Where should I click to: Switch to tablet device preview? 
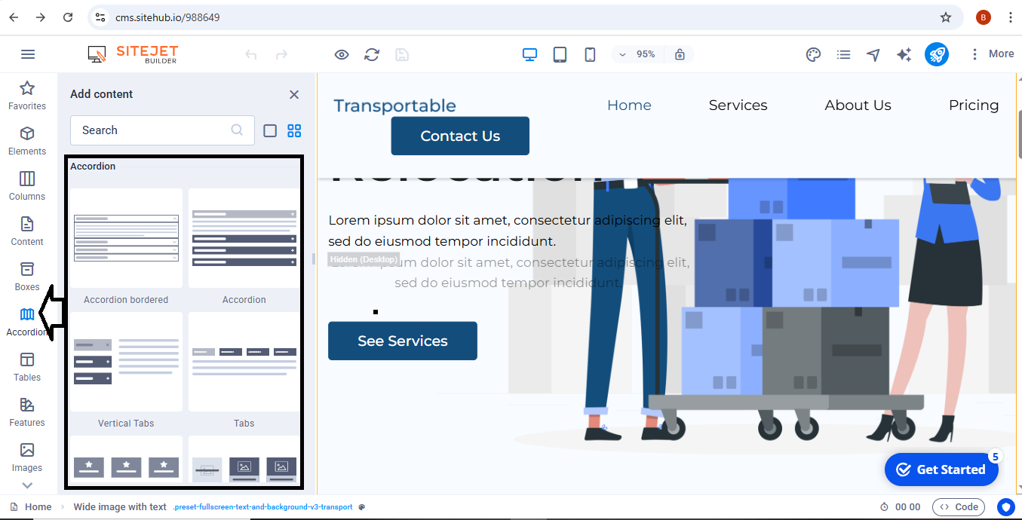click(560, 54)
